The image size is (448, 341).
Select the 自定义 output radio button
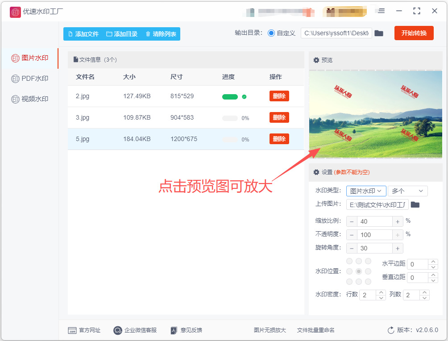click(271, 33)
